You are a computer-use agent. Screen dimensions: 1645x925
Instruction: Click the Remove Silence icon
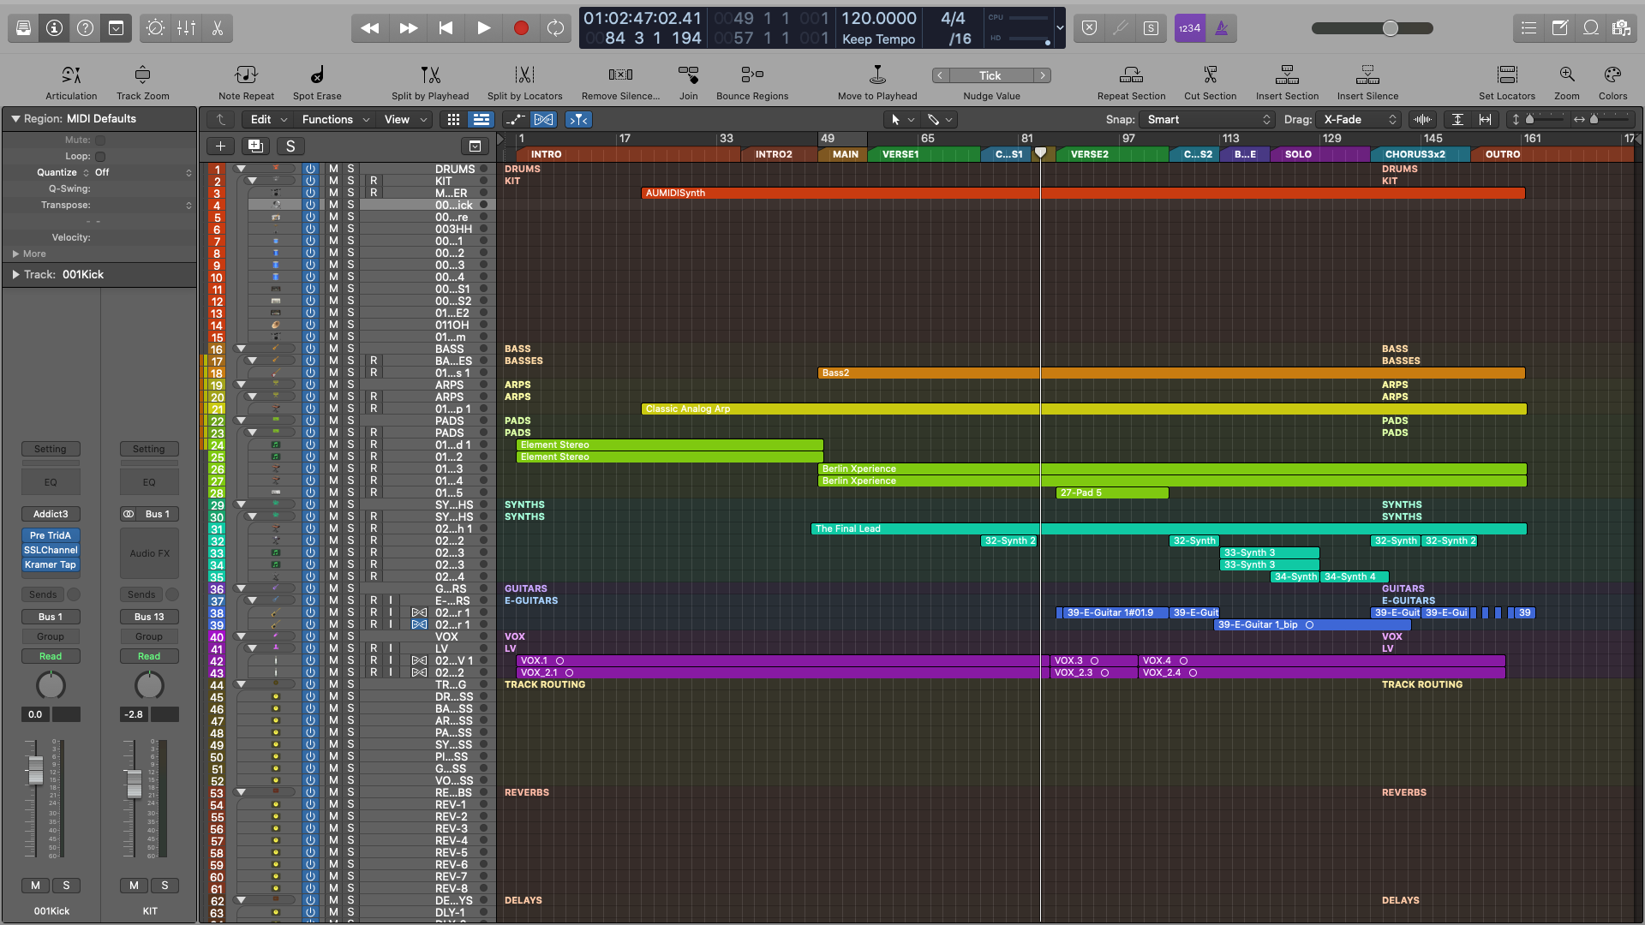[620, 75]
